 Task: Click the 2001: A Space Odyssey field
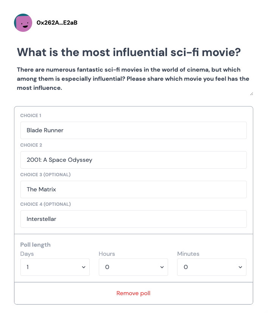pyautogui.click(x=133, y=160)
